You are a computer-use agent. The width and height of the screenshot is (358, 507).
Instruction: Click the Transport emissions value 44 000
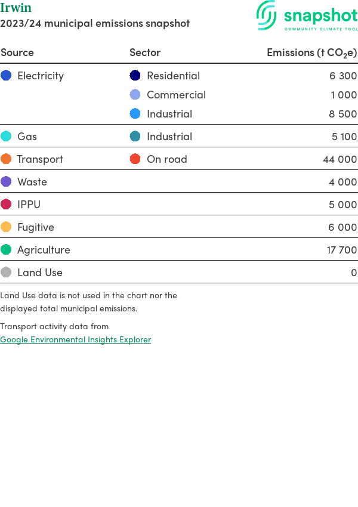(340, 159)
